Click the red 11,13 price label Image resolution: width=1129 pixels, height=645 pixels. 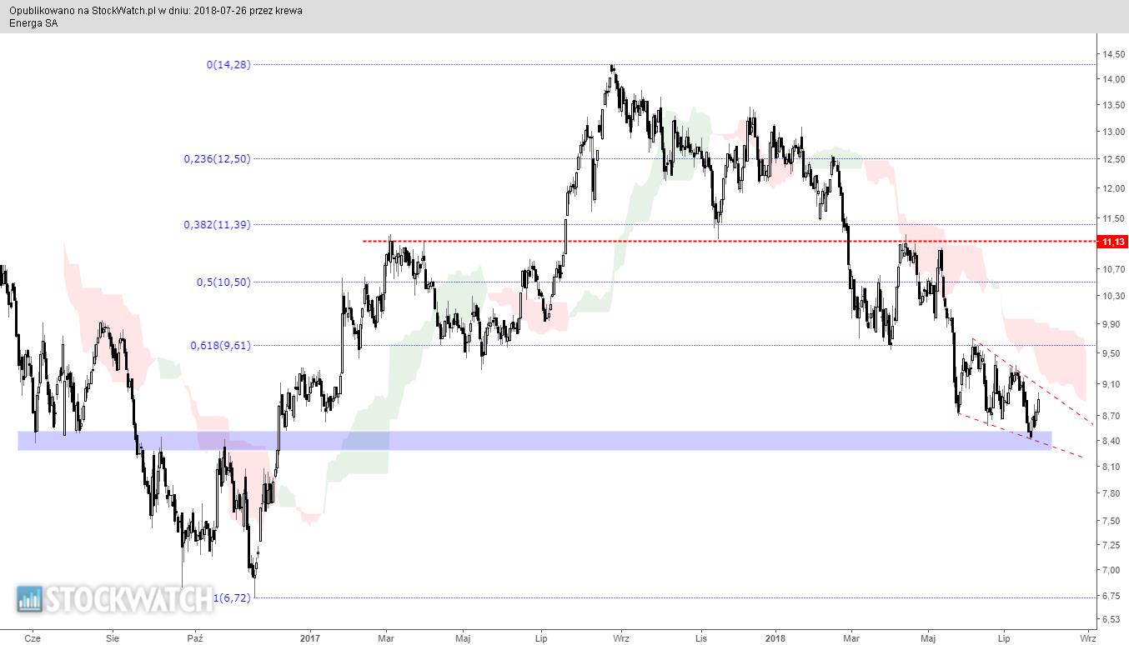point(1113,242)
